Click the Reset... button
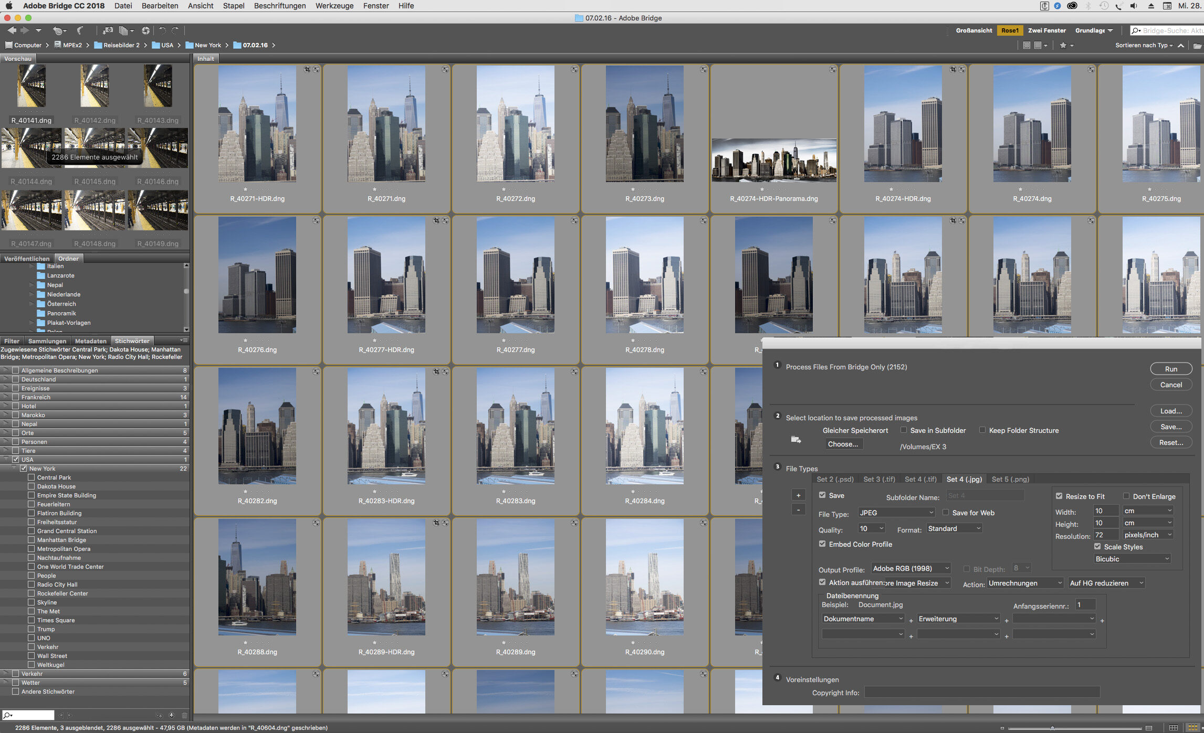The width and height of the screenshot is (1204, 733). [x=1171, y=442]
